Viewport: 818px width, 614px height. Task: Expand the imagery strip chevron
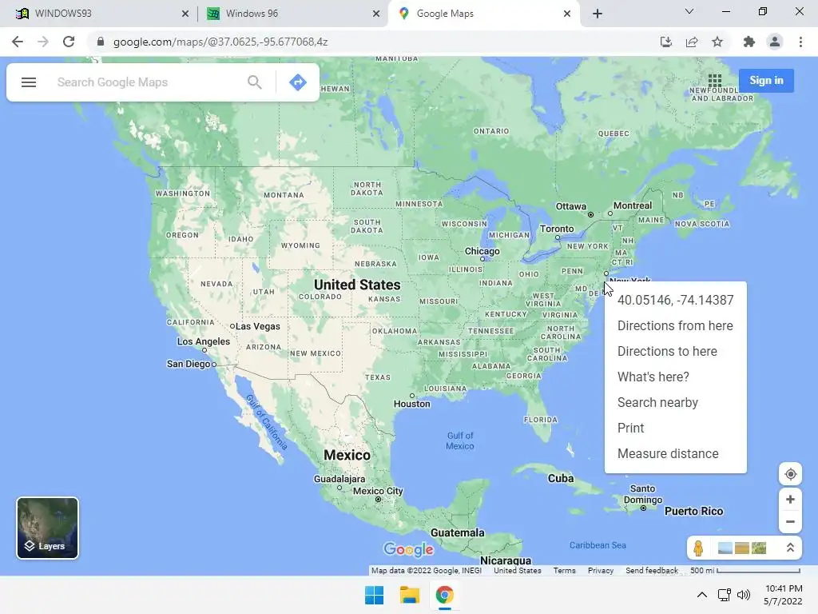[790, 548]
